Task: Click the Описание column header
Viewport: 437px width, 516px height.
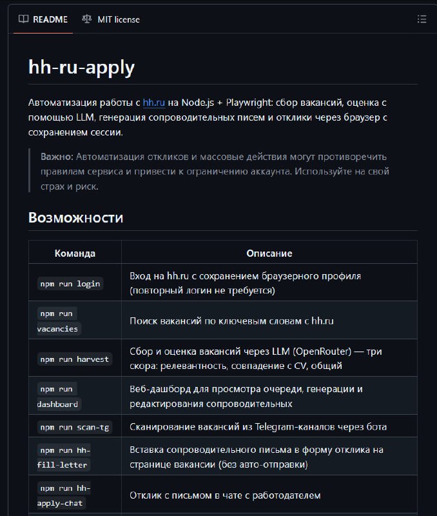Action: point(269,253)
